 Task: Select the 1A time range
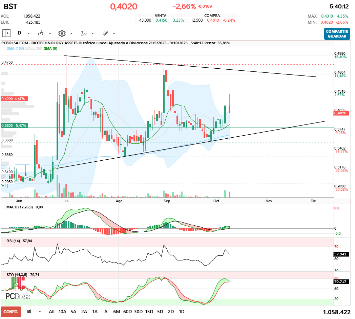pyautogui.click(x=95, y=312)
